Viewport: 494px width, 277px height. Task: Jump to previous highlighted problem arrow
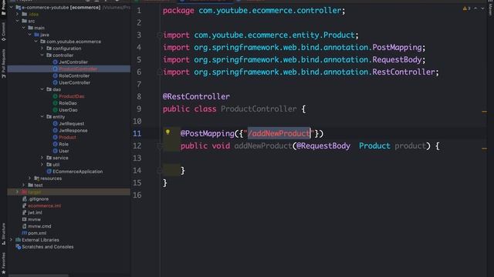pyautogui.click(x=475, y=8)
